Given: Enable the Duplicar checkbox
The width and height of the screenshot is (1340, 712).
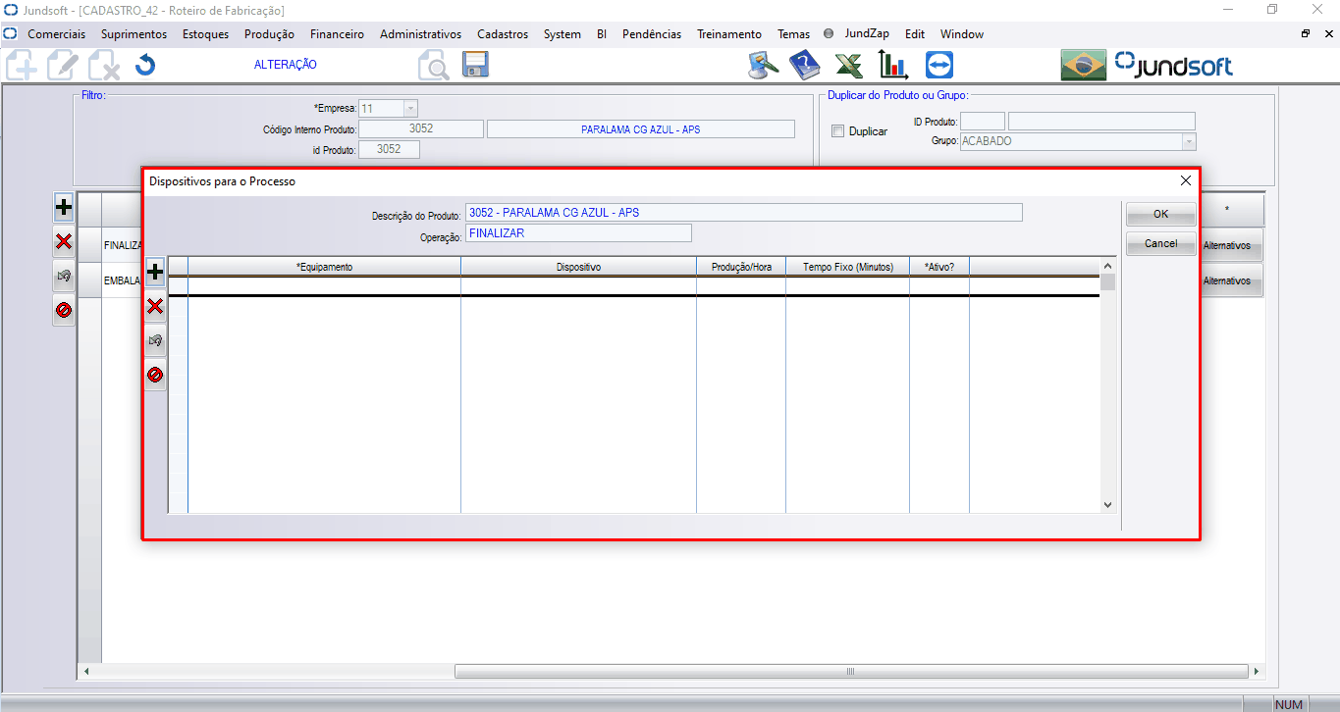Looking at the screenshot, I should pyautogui.click(x=837, y=131).
